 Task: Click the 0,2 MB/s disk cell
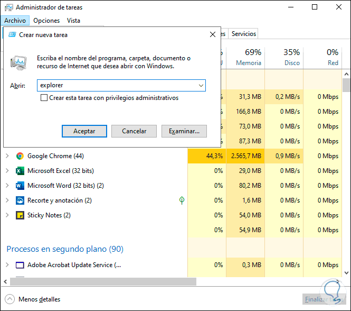tap(284, 97)
